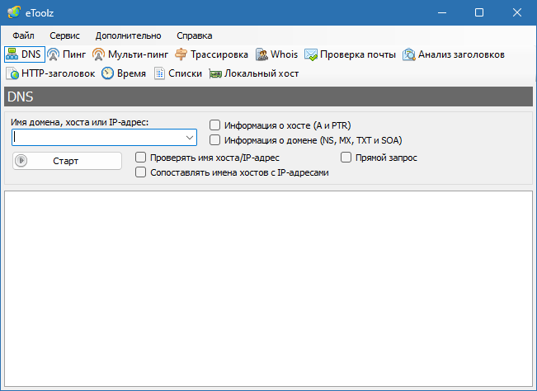Open Анализ заголовков header analysis tool
This screenshot has width=537, height=391.
click(x=454, y=54)
